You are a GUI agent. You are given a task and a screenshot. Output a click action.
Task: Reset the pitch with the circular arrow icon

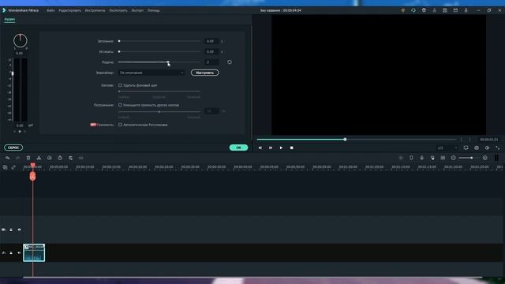click(x=230, y=62)
